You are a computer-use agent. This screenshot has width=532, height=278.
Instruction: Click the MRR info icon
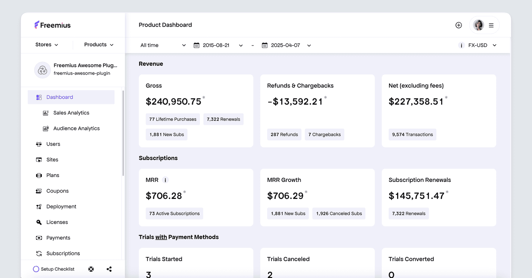(165, 180)
